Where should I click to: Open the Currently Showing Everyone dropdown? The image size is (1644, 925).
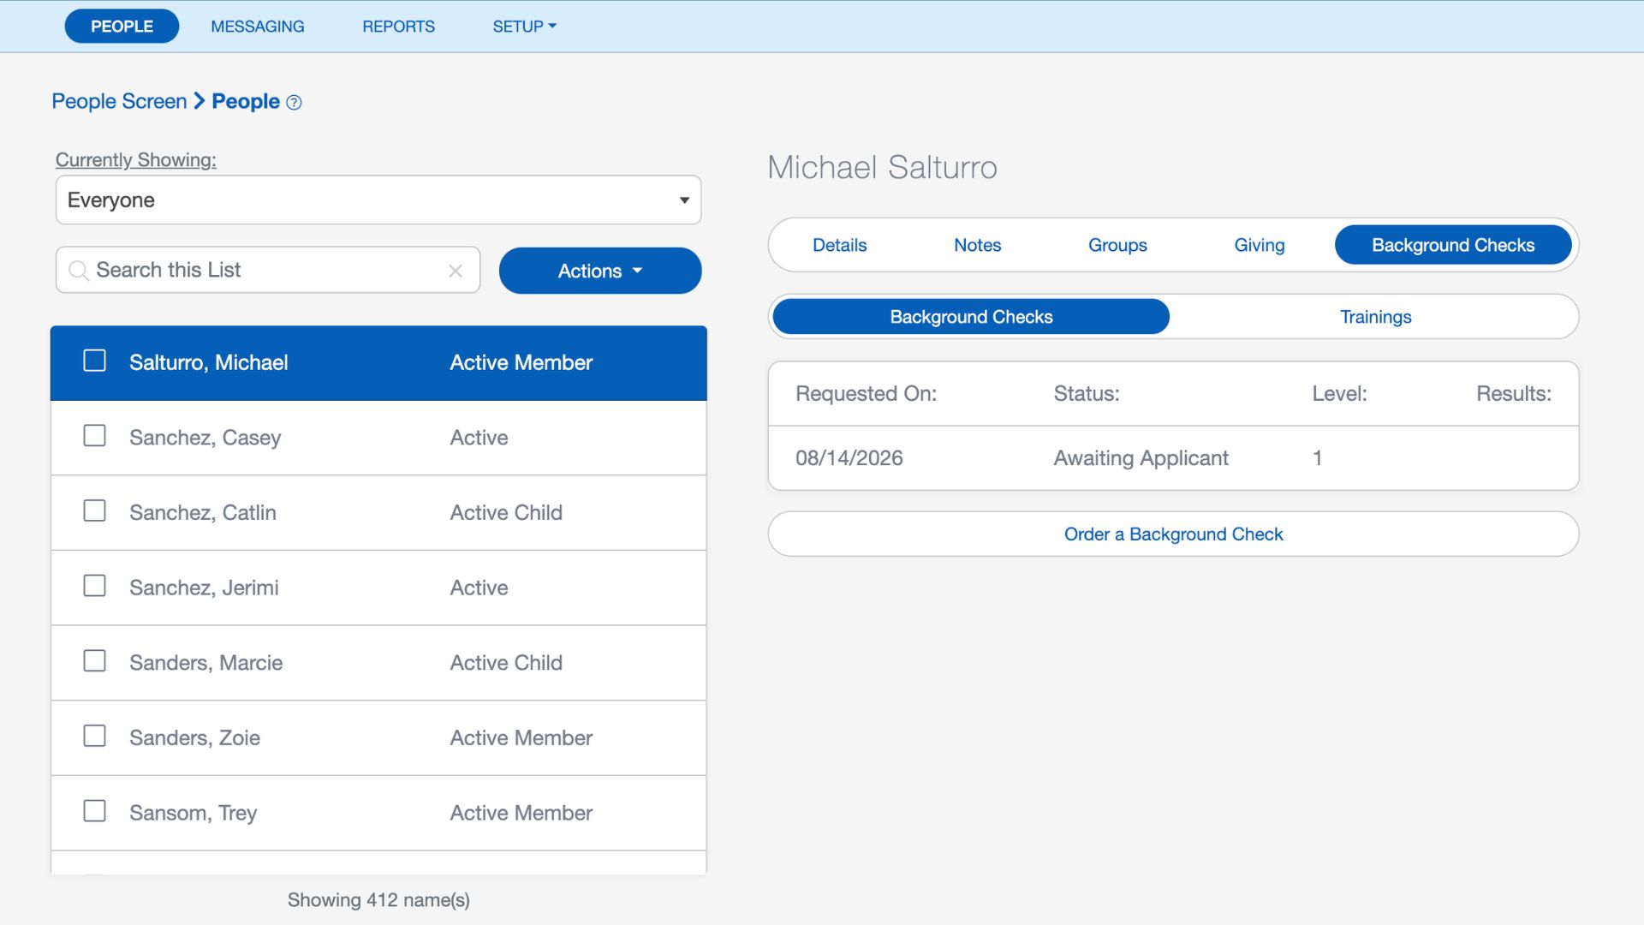(x=378, y=200)
